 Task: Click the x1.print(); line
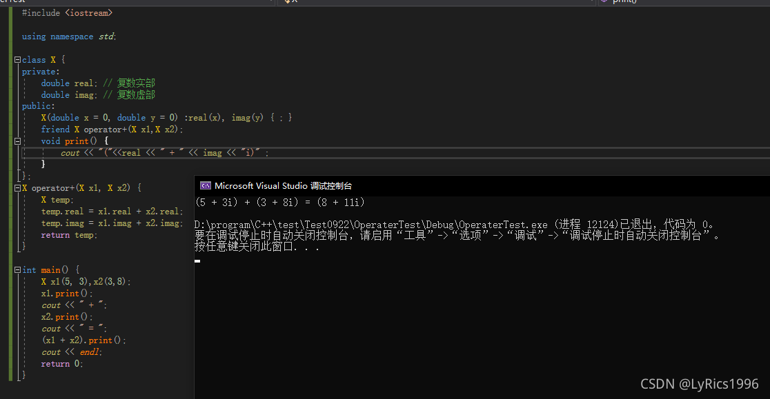(x=67, y=294)
